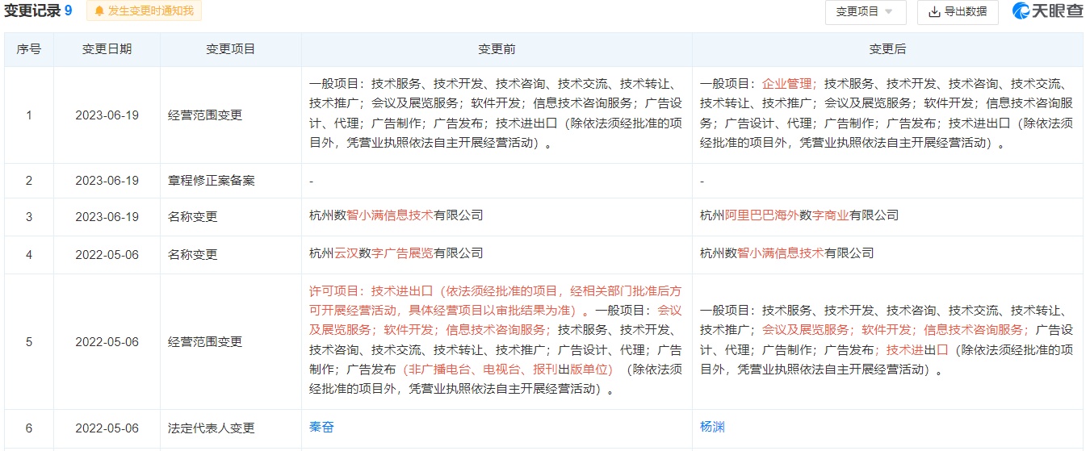Screen dimensions: 1090x451
Task: Click the export data download icon
Action: 934,11
